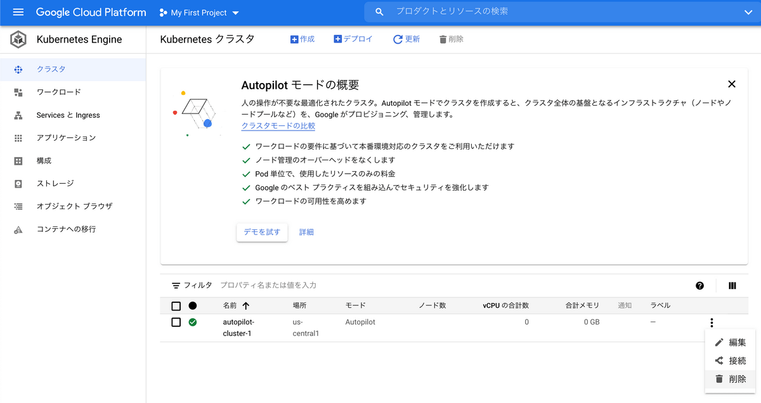Click the us-central1 location cell
761x403 pixels.
point(306,328)
